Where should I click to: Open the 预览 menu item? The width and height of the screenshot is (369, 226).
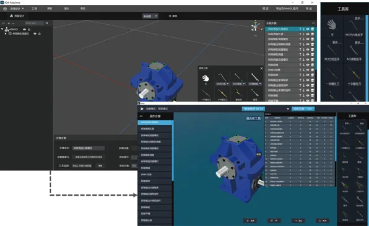tap(266, 9)
